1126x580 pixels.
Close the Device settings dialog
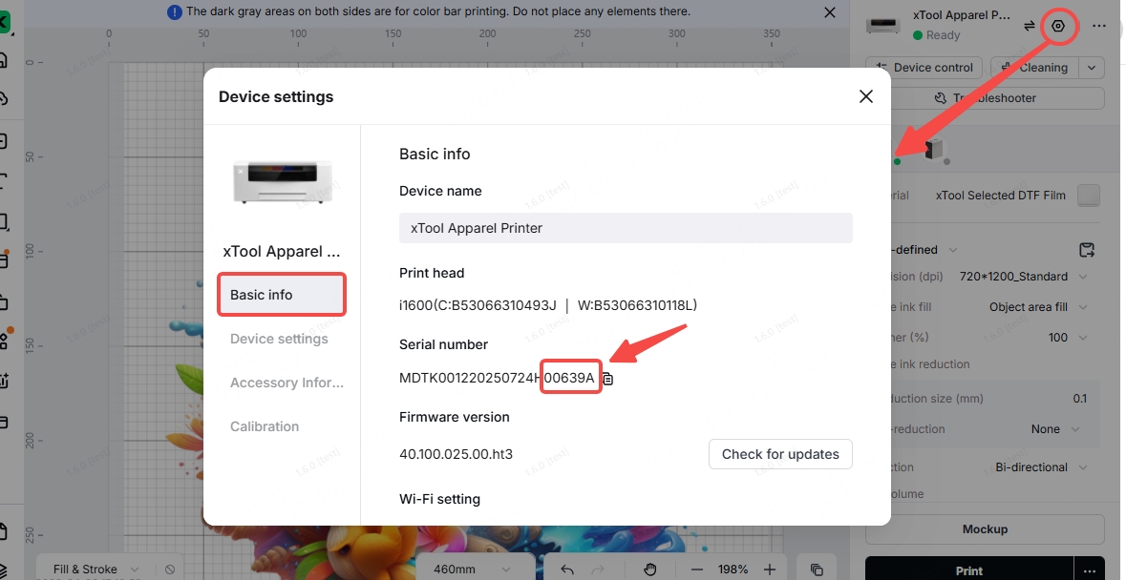click(866, 96)
